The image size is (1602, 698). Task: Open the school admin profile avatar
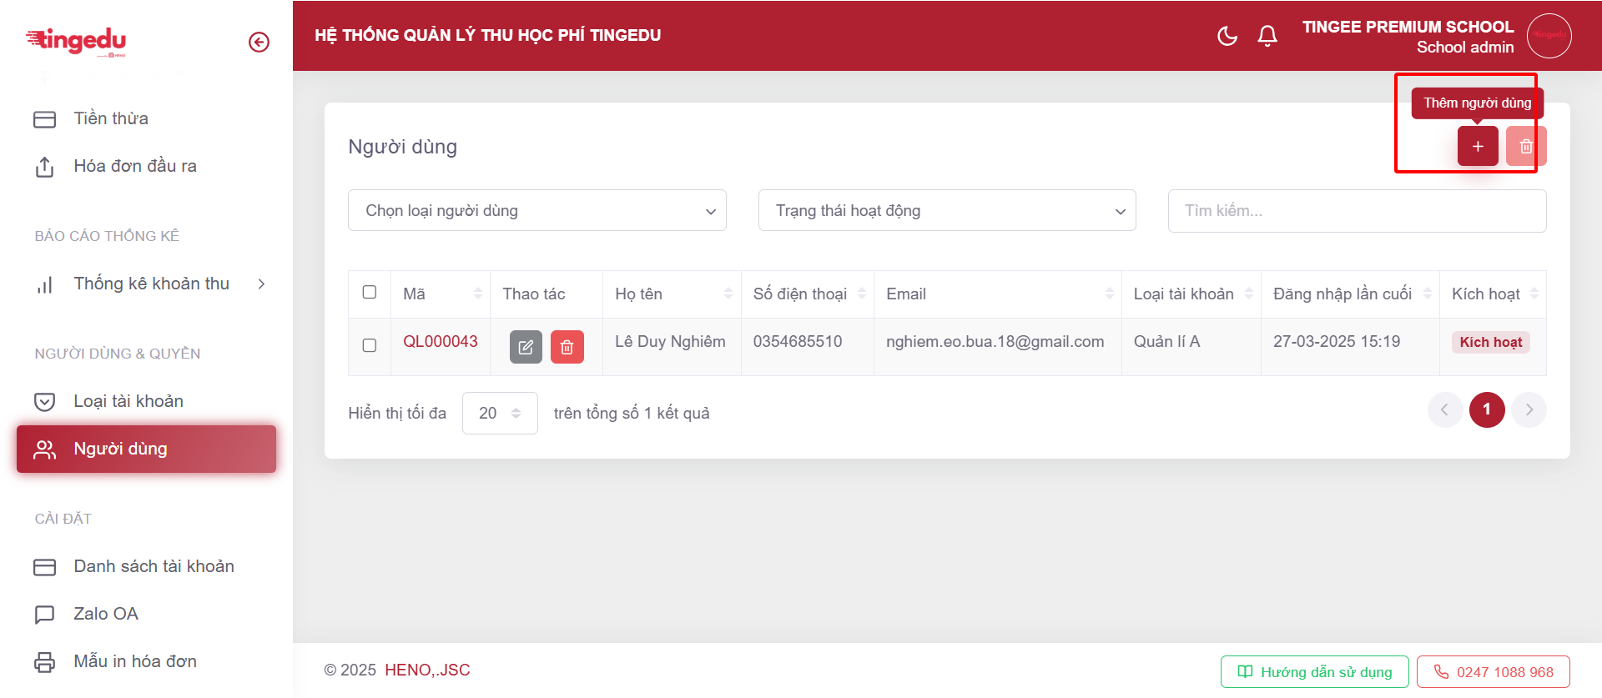coord(1549,36)
